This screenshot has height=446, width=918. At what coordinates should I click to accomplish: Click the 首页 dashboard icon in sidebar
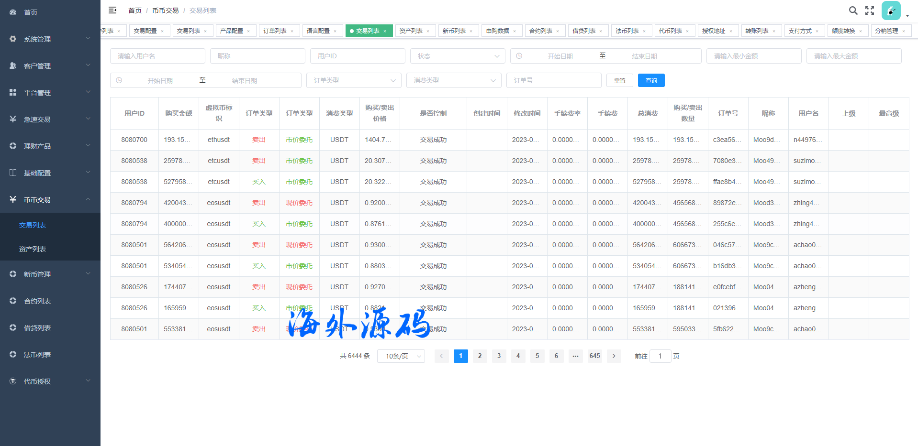click(x=13, y=12)
